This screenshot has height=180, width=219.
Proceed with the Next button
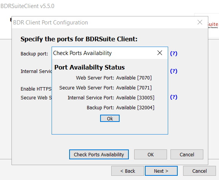point(161,171)
